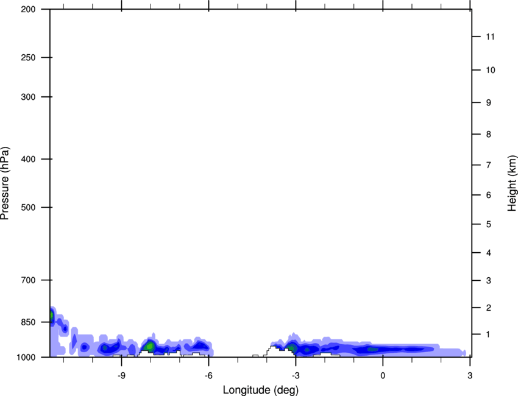Click the 8 km height label
This screenshot has width=518, height=396.
[488, 134]
